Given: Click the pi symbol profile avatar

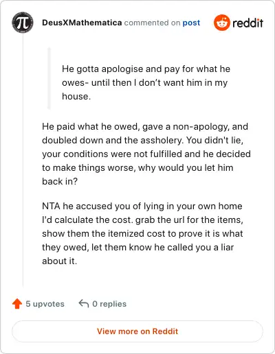Looking at the screenshot, I should coord(23,23).
